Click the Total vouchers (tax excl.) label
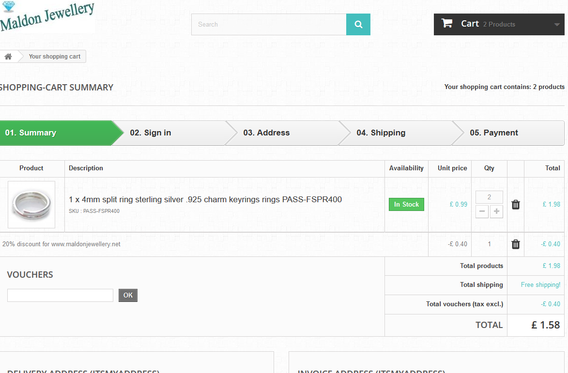Viewport: 568px width, 373px height. click(x=464, y=304)
